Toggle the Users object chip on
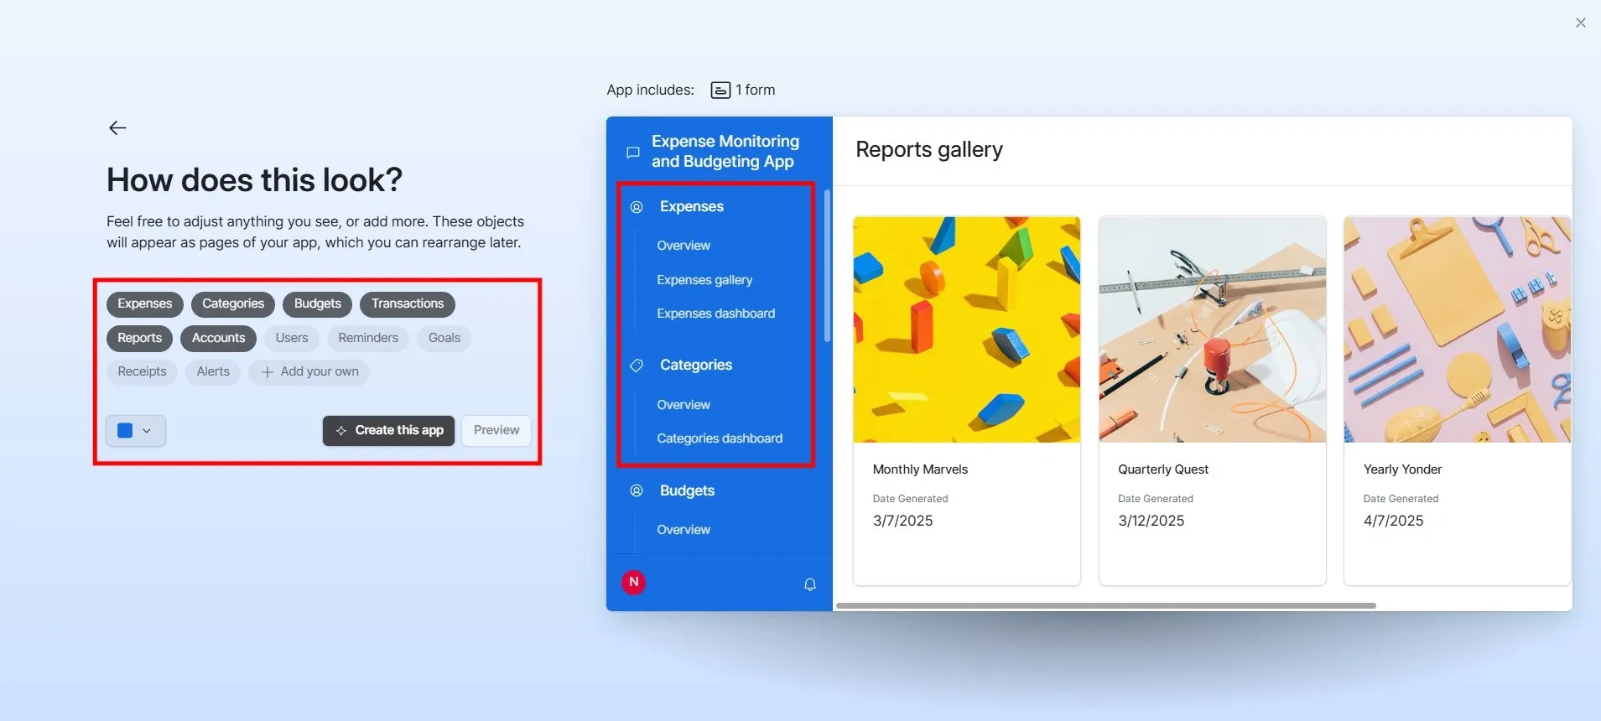Viewport: 1601px width, 721px height. (292, 338)
